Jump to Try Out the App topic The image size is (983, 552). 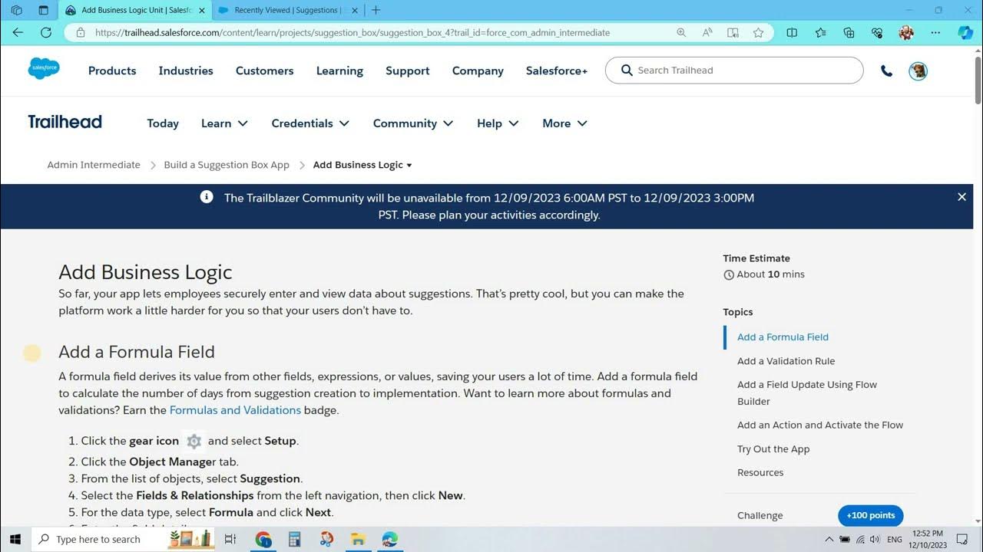pyautogui.click(x=773, y=449)
